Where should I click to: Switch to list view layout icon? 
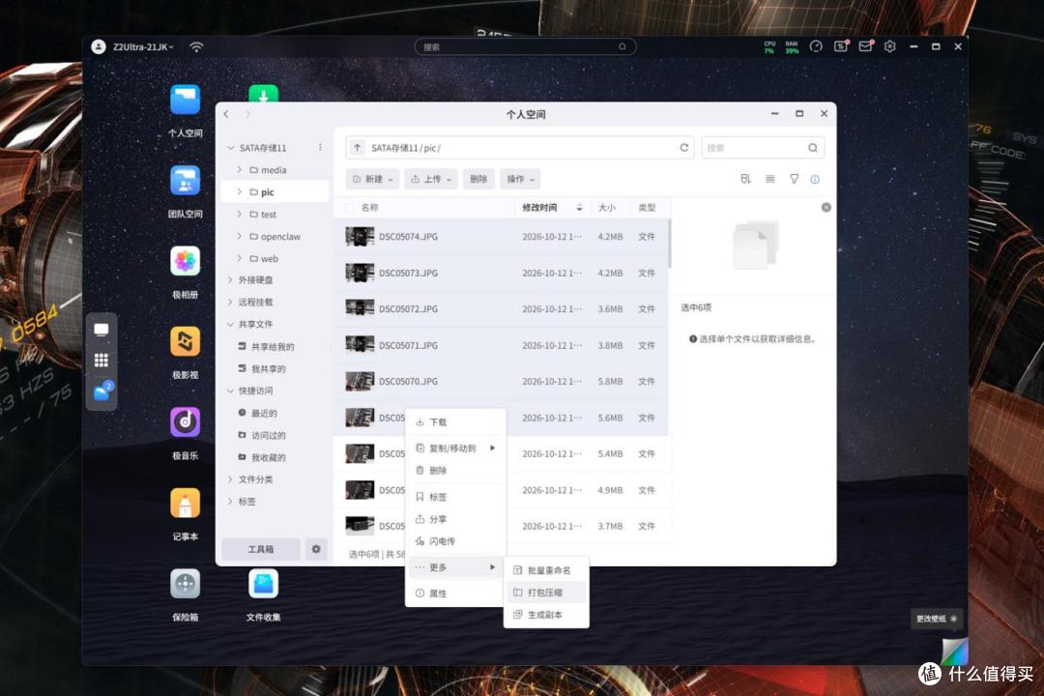click(770, 179)
